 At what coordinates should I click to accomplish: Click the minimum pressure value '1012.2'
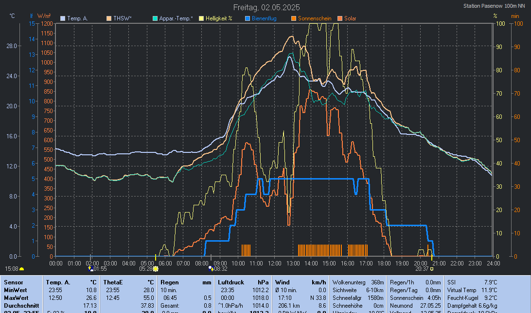pyautogui.click(x=261, y=290)
